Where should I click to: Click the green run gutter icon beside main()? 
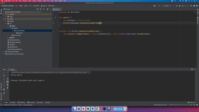[56, 17]
